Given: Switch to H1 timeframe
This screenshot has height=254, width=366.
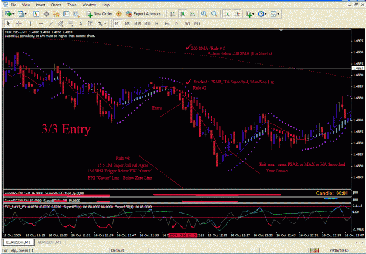Looking at the screenshot, I should pos(158,23).
